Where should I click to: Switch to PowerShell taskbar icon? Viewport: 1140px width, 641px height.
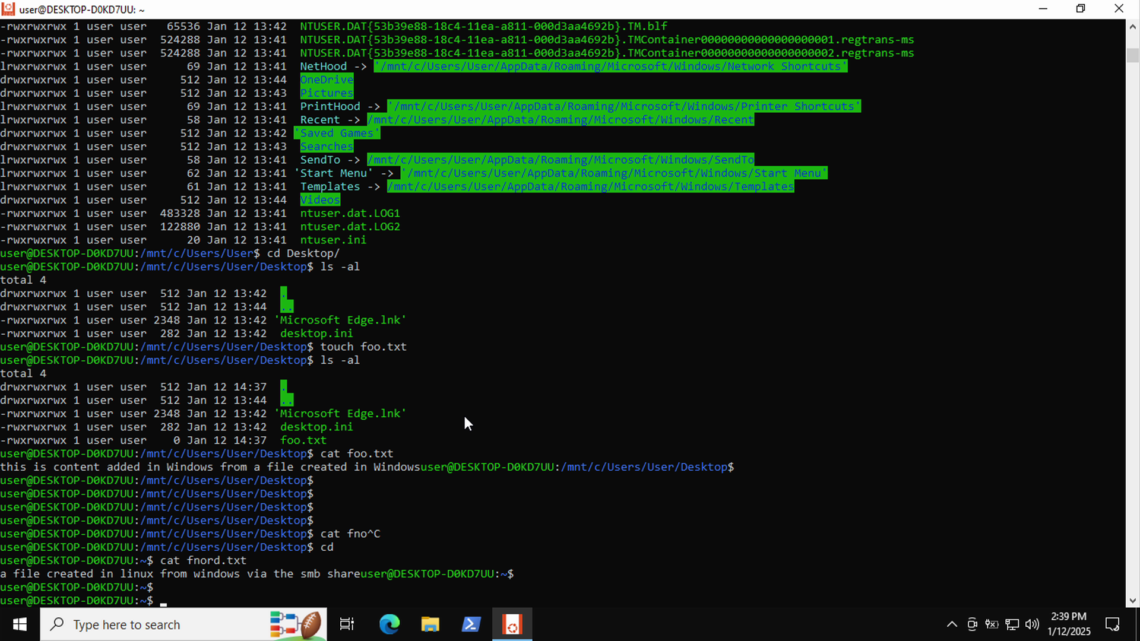click(471, 624)
